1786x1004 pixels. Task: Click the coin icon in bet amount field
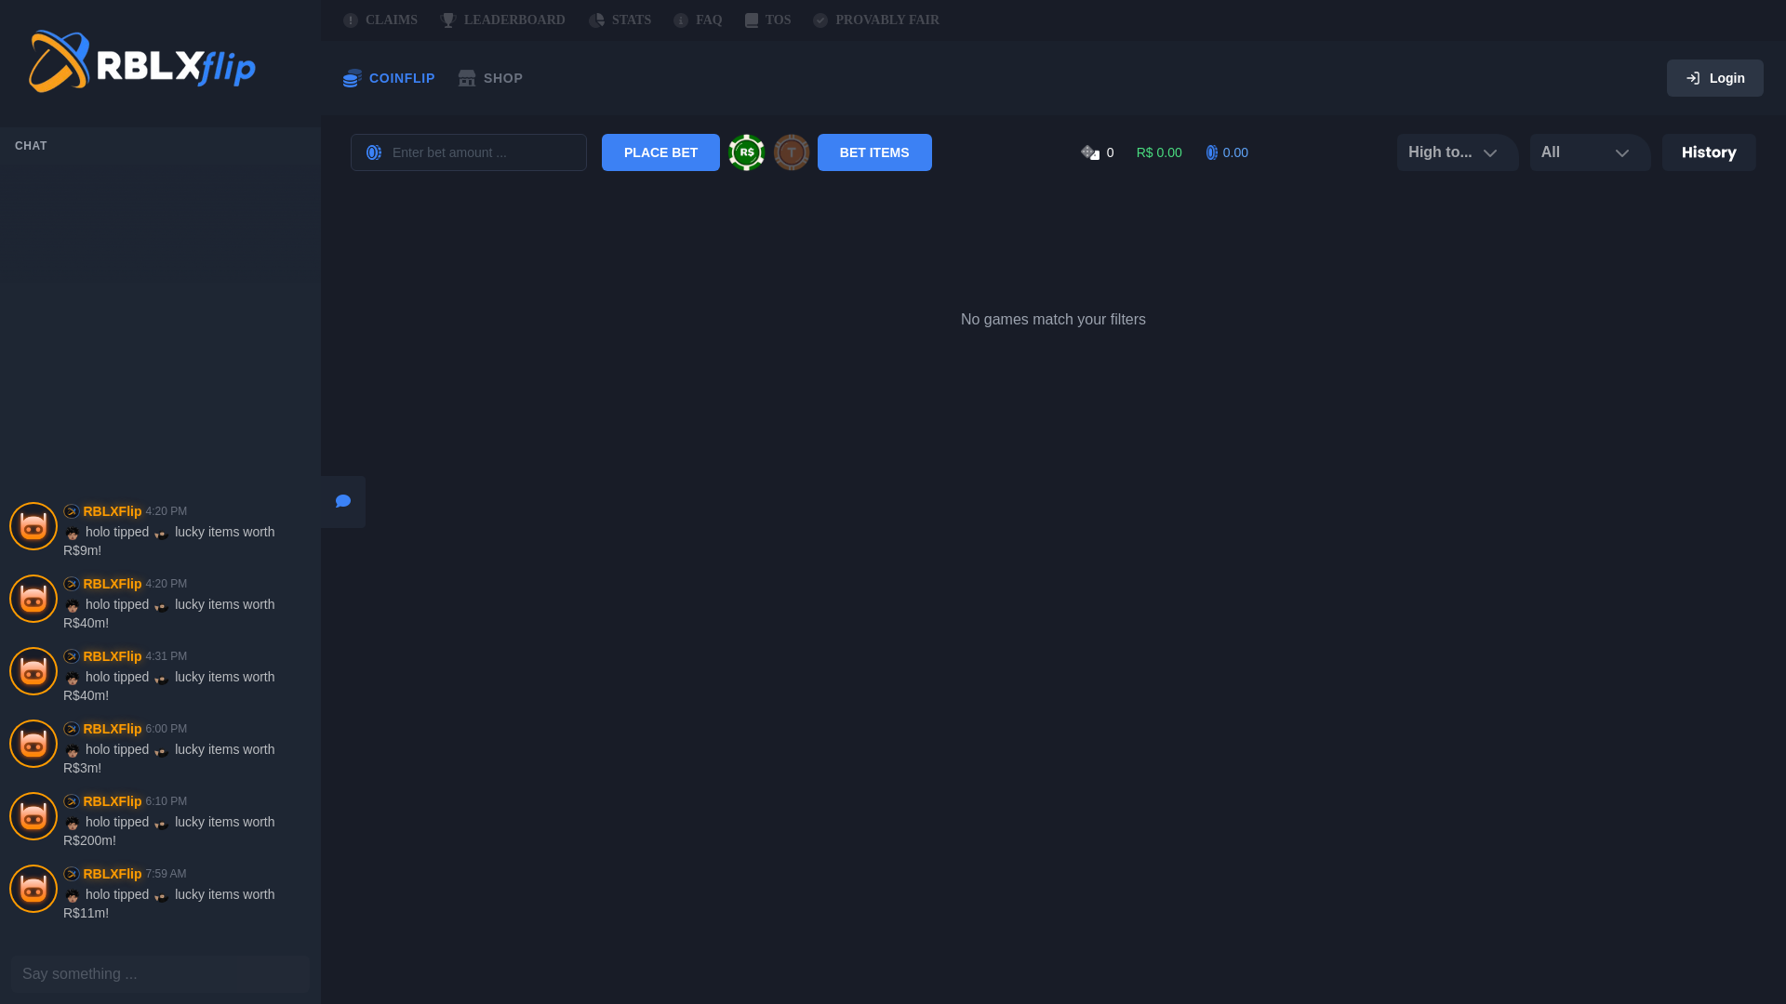pyautogui.click(x=374, y=152)
